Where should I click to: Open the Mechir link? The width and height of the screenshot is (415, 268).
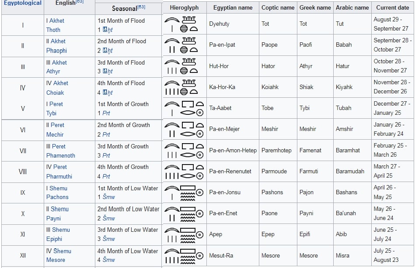tap(55, 134)
